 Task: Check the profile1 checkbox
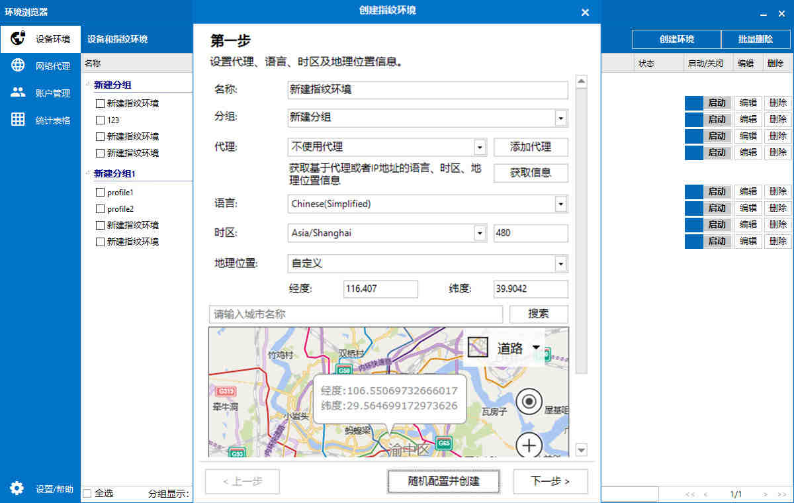101,193
